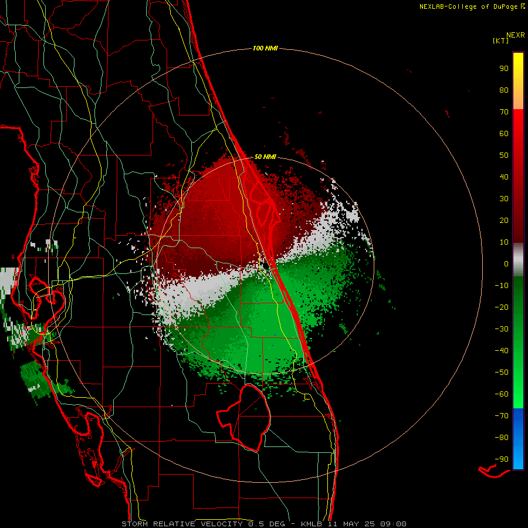Image resolution: width=528 pixels, height=528 pixels.
Task: Click the 50 NMI range ring label
Action: coord(265,157)
